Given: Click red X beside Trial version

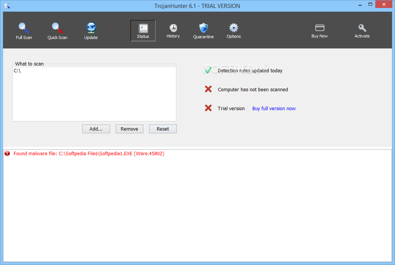Looking at the screenshot, I should tap(208, 108).
